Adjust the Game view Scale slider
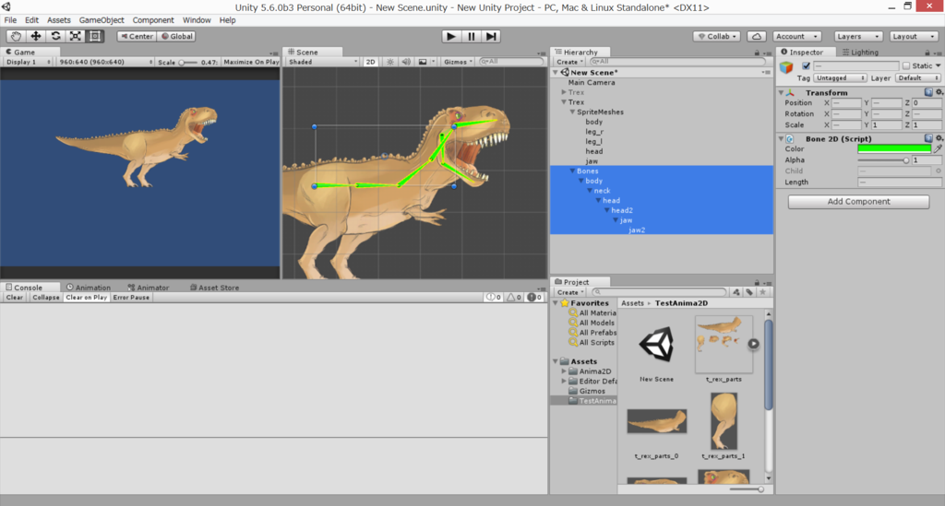This screenshot has height=506, width=945. (x=188, y=62)
